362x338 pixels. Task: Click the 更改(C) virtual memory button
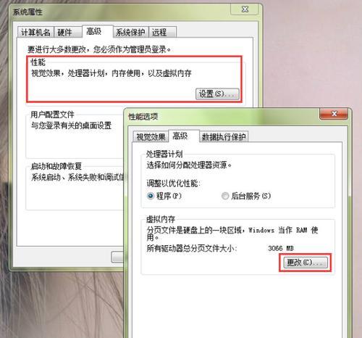pos(306,263)
